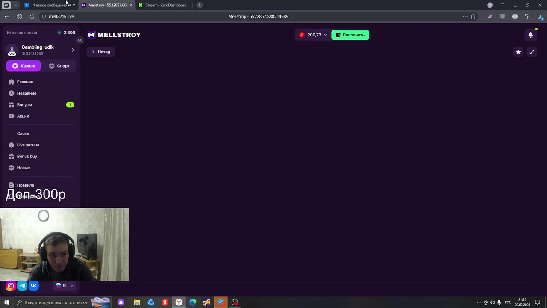Click the Yandex account icon left of the reload button
The width and height of the screenshot is (547, 308).
[x=19, y=16]
